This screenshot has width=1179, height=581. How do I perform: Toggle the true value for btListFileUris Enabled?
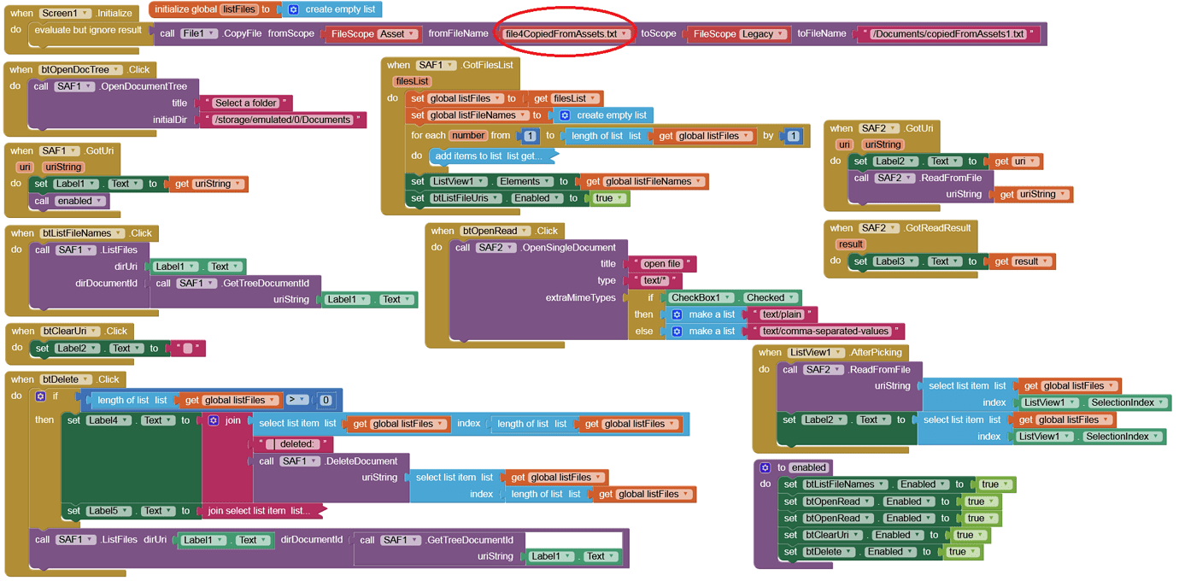[607, 198]
